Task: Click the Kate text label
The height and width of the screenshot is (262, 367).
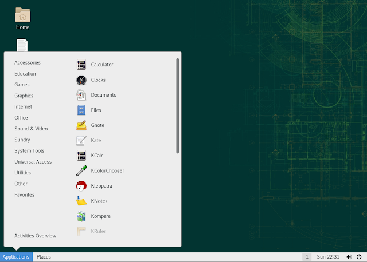Action: point(96,141)
